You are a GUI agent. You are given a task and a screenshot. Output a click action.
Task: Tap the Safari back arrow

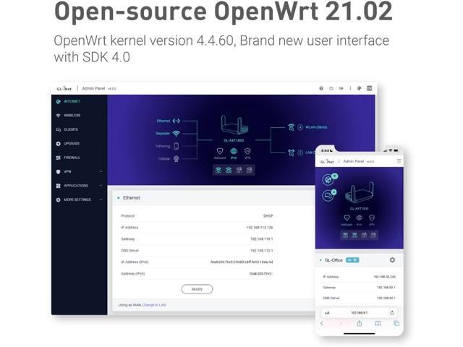tap(322, 324)
